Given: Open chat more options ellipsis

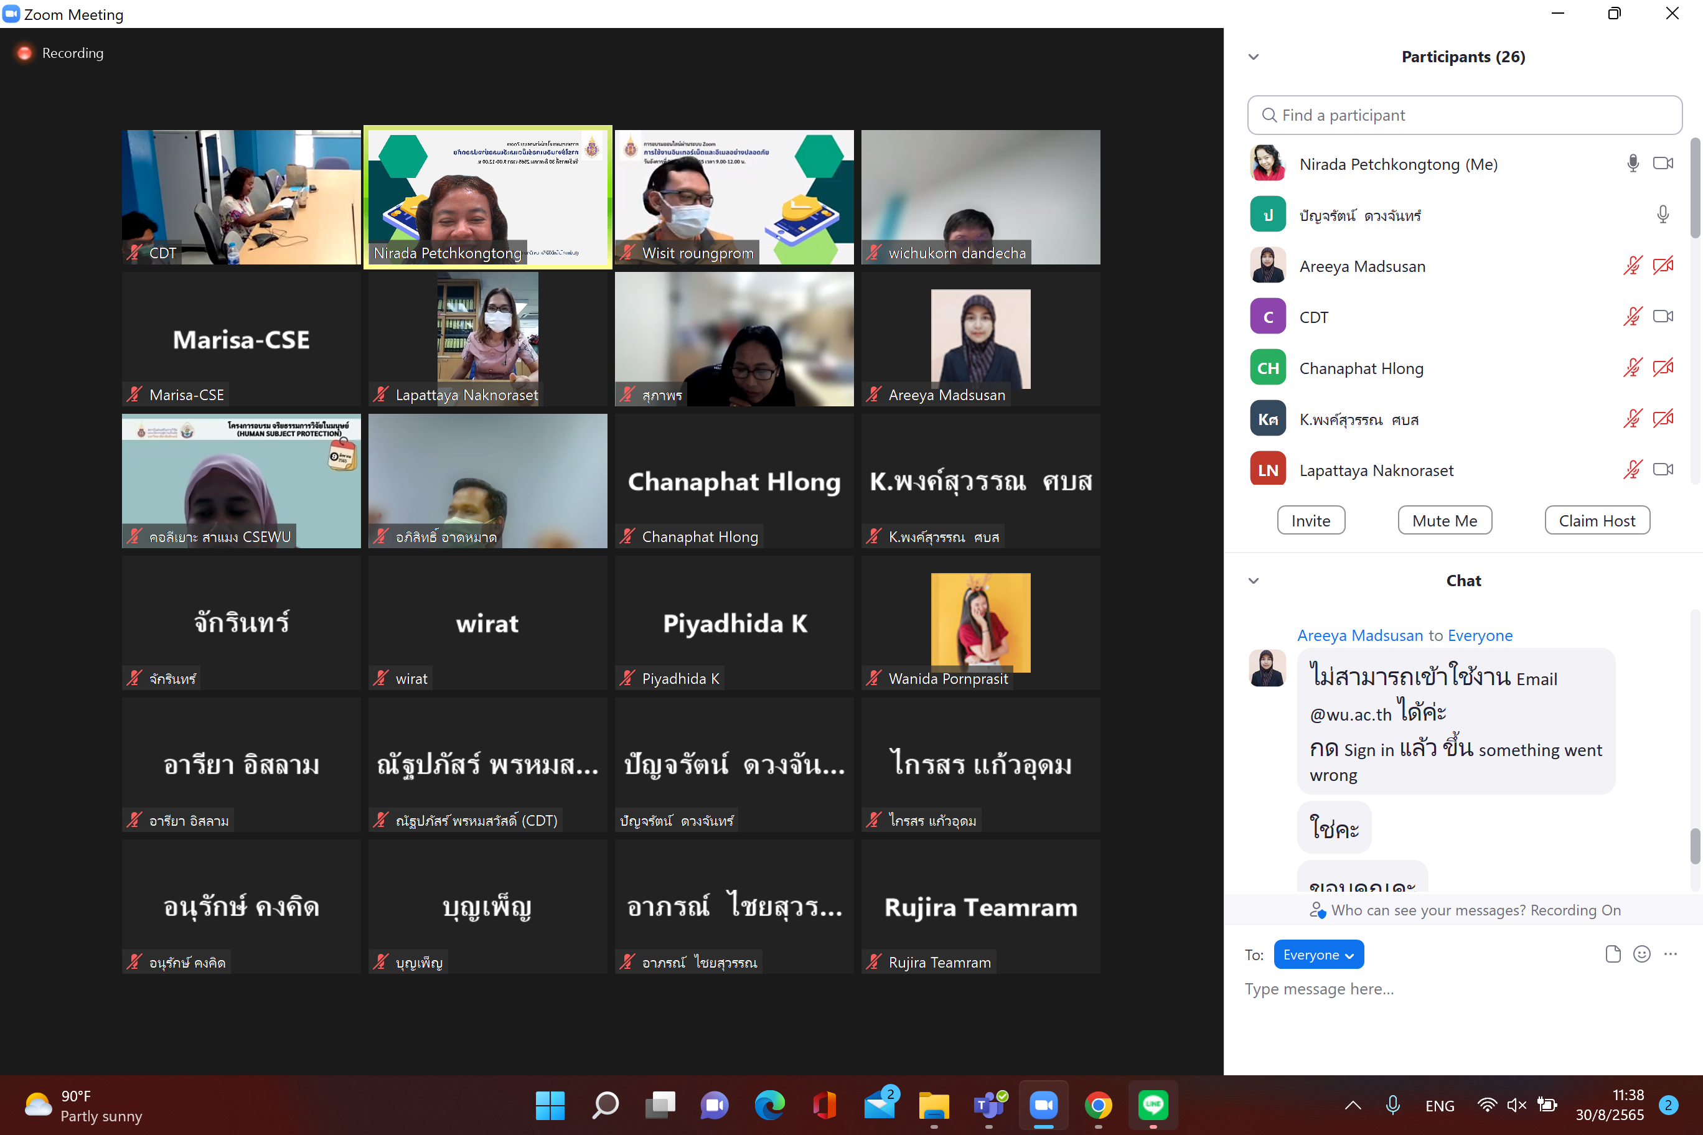Looking at the screenshot, I should click(1669, 954).
